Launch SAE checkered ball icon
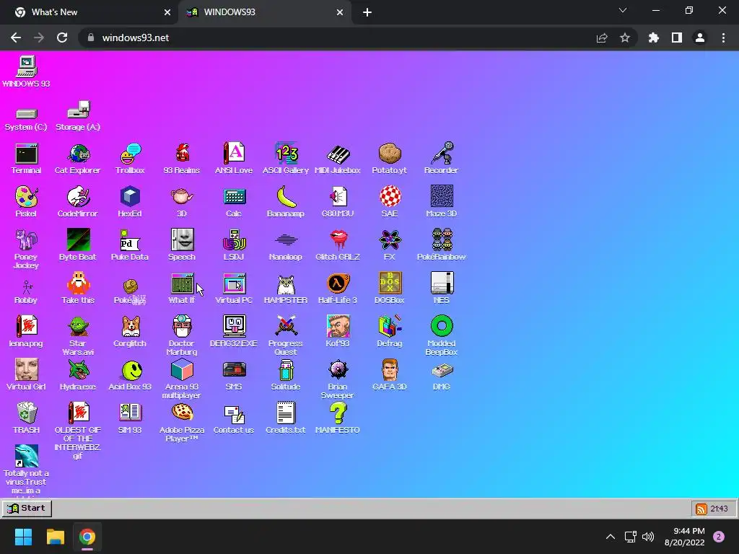The height and width of the screenshot is (554, 739). [x=390, y=197]
